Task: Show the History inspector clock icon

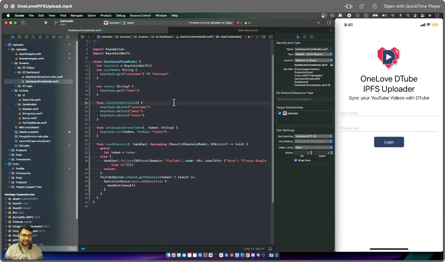Action: (305, 37)
